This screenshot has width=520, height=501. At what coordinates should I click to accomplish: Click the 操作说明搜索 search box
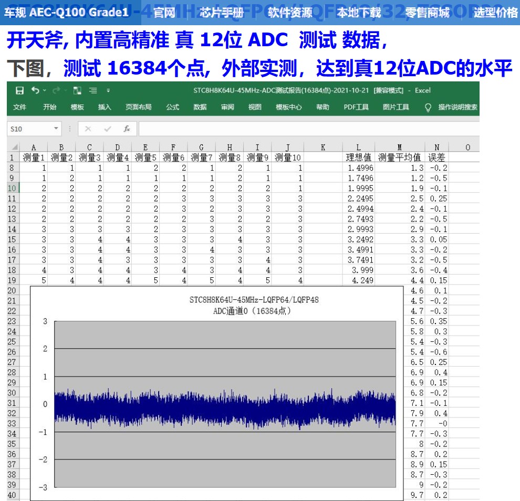tap(457, 107)
